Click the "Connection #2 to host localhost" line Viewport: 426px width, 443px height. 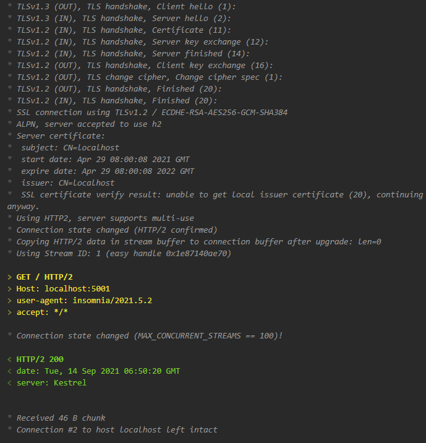click(117, 430)
